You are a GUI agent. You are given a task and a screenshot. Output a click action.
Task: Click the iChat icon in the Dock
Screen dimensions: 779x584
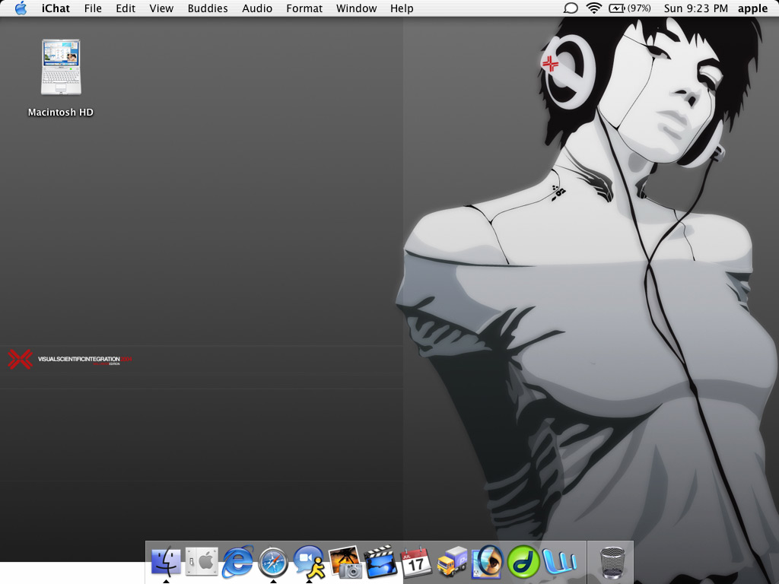point(309,562)
